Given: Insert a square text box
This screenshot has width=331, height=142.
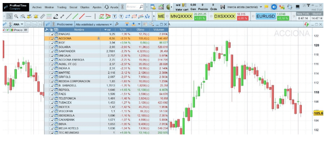Looking at the screenshot, I should click(x=115, y=16).
